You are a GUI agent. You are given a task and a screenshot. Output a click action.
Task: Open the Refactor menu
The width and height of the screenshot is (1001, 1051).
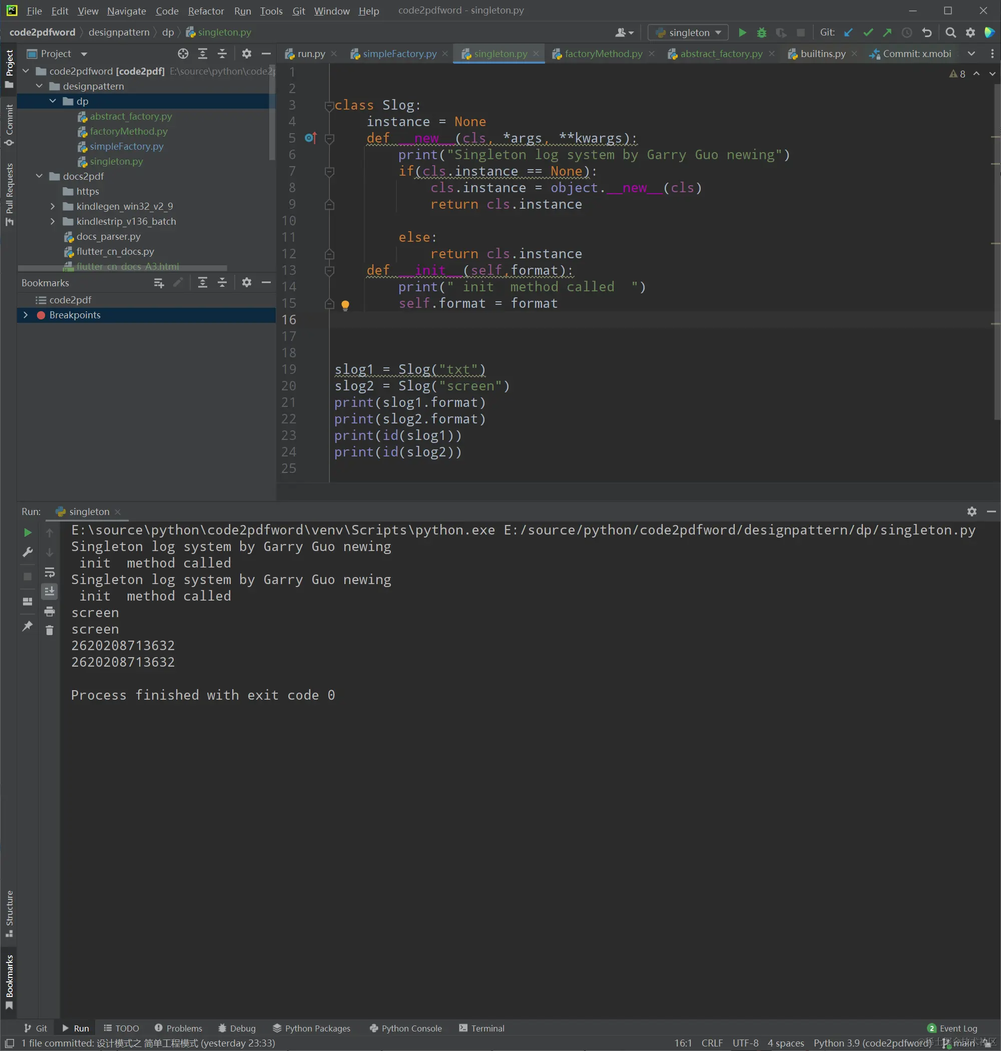205,11
